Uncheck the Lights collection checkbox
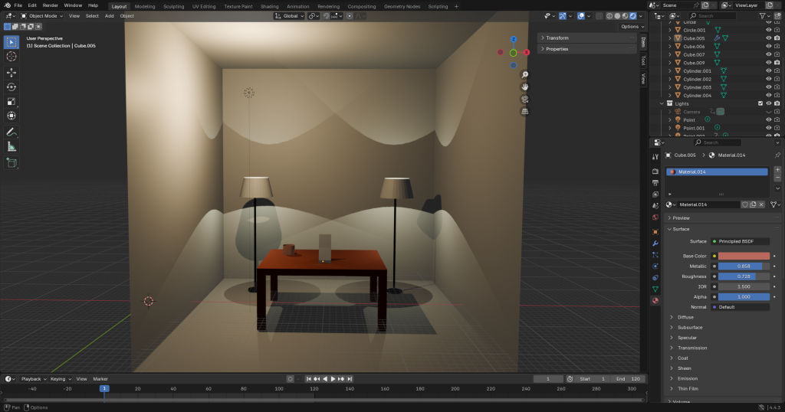The width and height of the screenshot is (785, 412). [x=760, y=103]
